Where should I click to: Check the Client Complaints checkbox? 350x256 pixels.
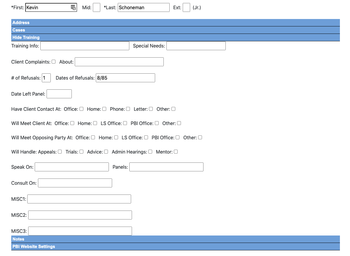pyautogui.click(x=54, y=62)
